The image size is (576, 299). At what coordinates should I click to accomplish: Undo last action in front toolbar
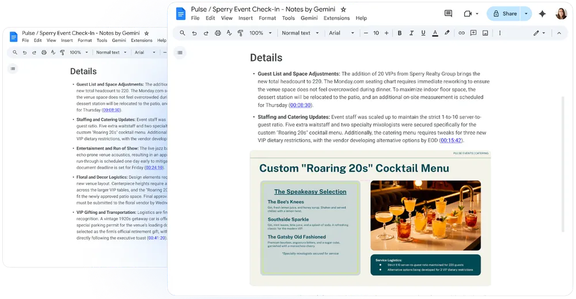coord(194,33)
